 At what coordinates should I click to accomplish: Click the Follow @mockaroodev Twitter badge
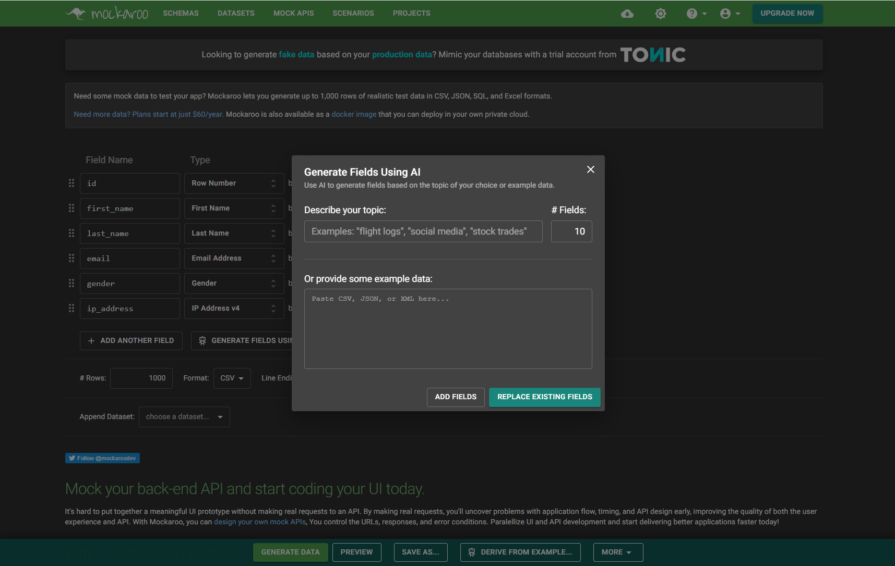[x=102, y=458]
